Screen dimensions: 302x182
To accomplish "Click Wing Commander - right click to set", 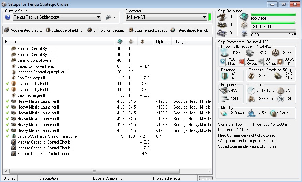I will [246, 141].
